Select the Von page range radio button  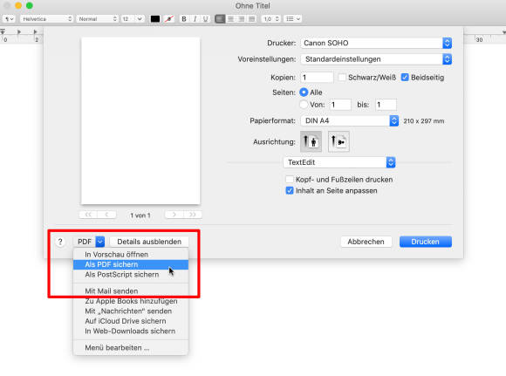(304, 105)
